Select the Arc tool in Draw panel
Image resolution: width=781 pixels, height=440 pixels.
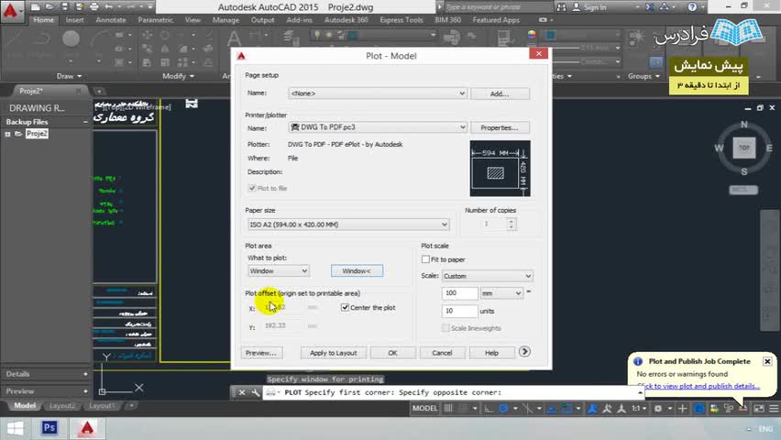[101, 38]
